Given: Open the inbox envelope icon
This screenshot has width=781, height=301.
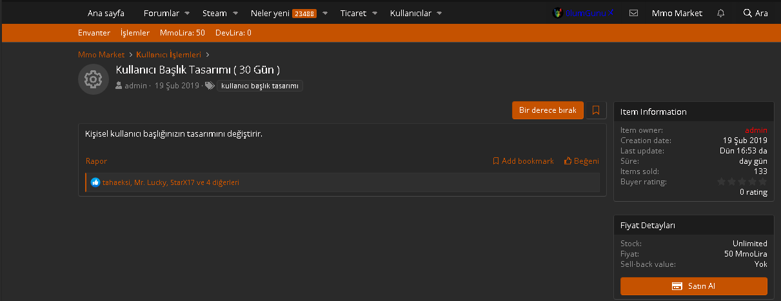Looking at the screenshot, I should (x=633, y=13).
